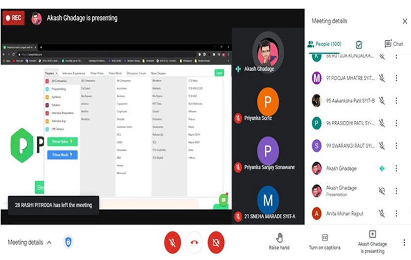Mute 91 POOJA MHATRE's microphone icon

(x=382, y=78)
